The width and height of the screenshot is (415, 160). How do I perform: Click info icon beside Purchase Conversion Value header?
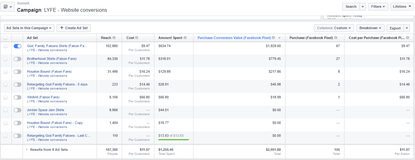click(x=273, y=38)
